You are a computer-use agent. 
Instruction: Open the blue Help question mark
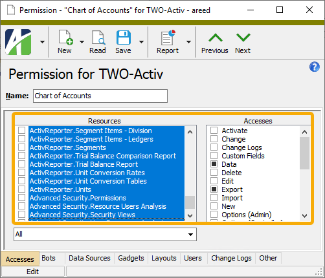pos(315,67)
